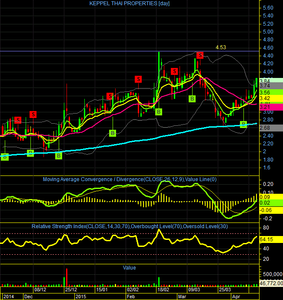The width and height of the screenshot is (283, 300).
Task: Click the tall green volume bar at 18/02
Action: tap(159, 282)
